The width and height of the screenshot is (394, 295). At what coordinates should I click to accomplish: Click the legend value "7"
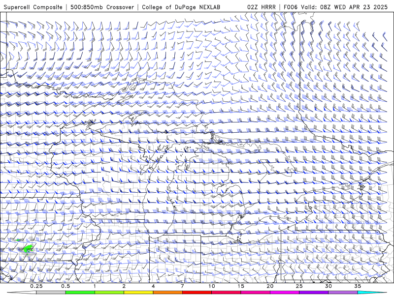click(182, 286)
